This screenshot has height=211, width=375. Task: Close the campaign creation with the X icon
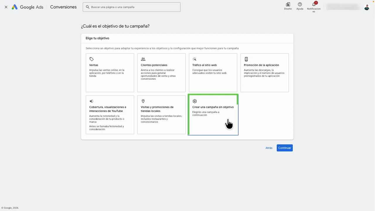tap(6, 7)
